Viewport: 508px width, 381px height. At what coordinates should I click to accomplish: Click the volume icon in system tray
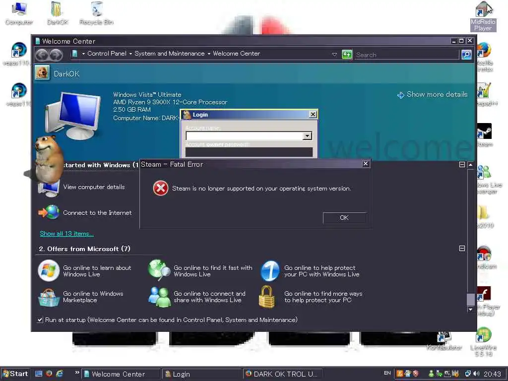(x=476, y=374)
